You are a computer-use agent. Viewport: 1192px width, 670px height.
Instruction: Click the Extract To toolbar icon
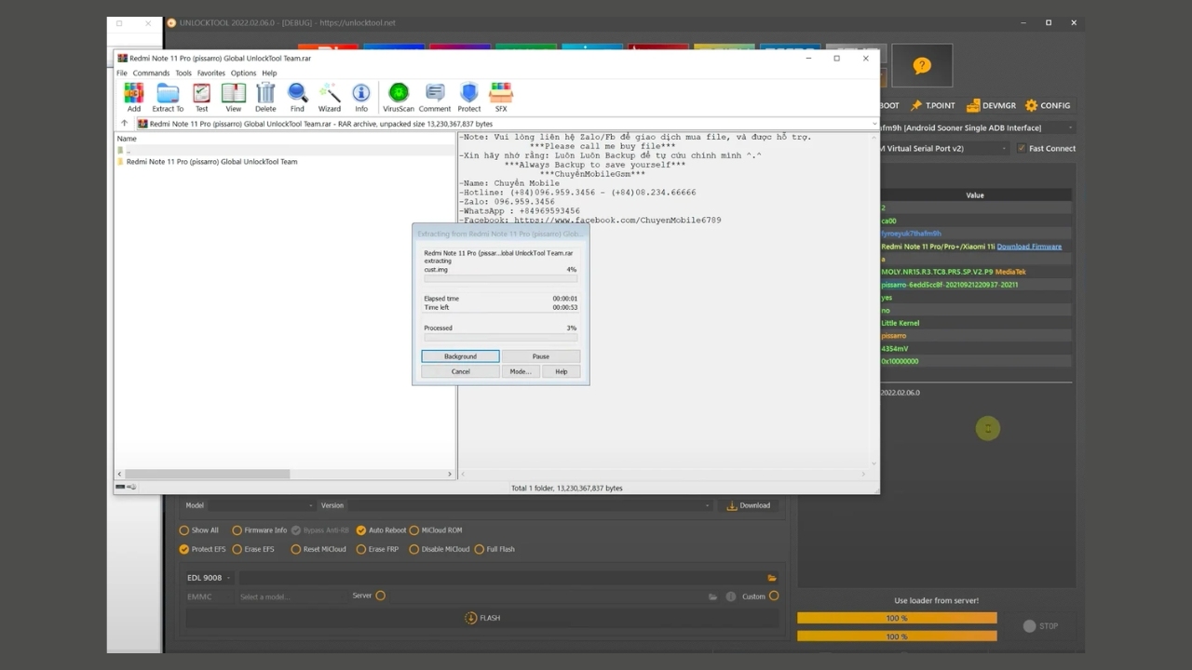pos(168,97)
